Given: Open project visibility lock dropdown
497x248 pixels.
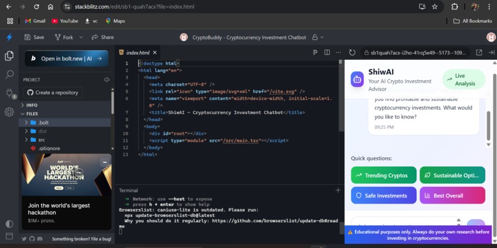Looking at the screenshot, I should click(318, 37).
